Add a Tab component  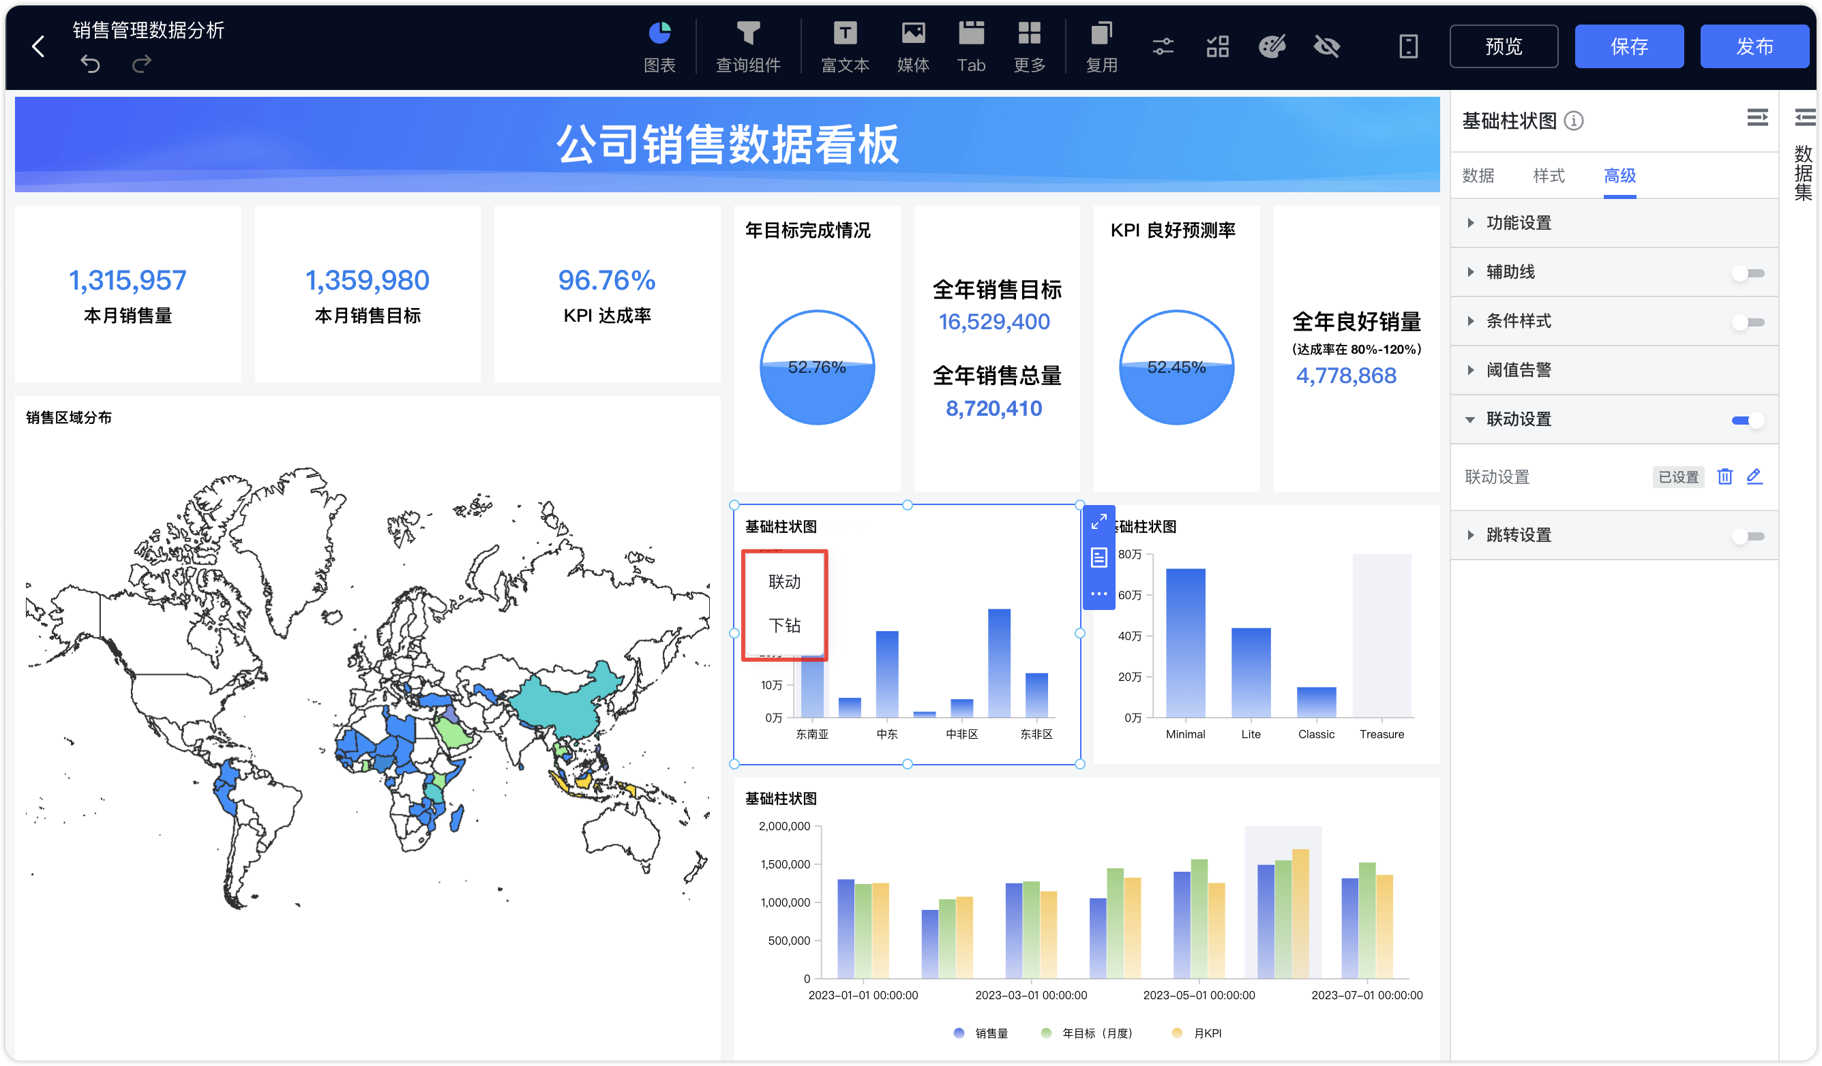coord(971,46)
